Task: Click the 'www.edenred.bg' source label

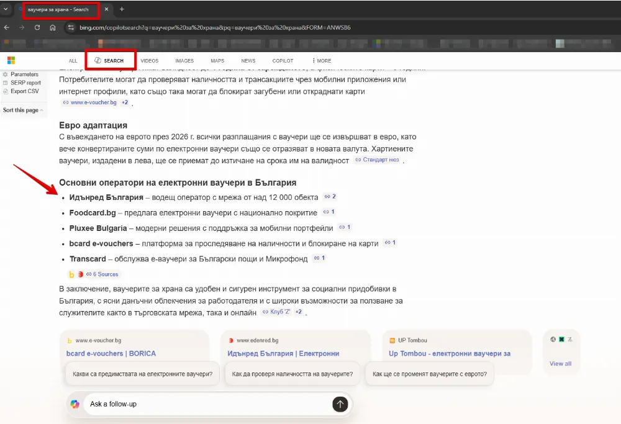Action: [x=258, y=340]
